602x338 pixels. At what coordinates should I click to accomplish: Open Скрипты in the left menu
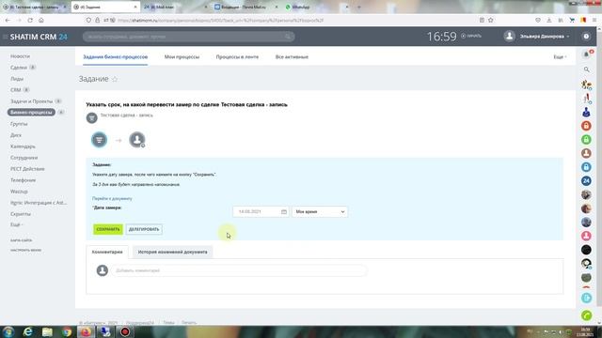(x=21, y=214)
